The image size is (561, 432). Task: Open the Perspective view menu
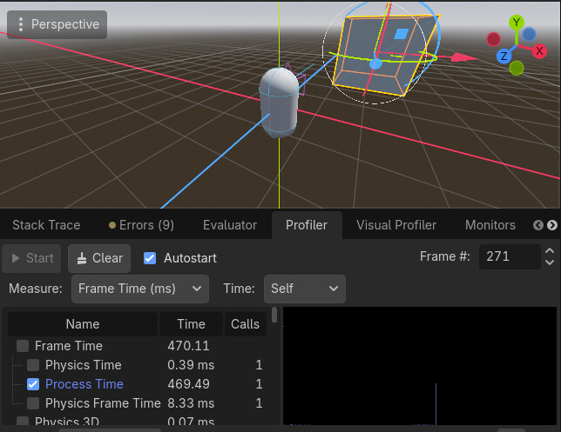57,24
